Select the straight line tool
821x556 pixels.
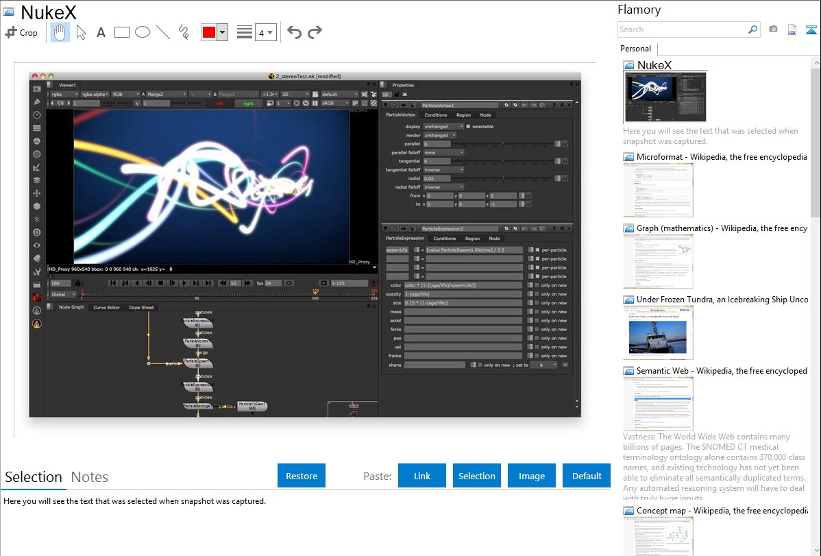163,32
